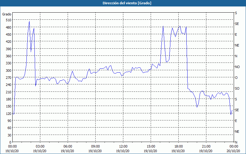The width and height of the screenshot is (246, 154).
Task: Click the 06:00 time label on the time axis
Action: 68,147
